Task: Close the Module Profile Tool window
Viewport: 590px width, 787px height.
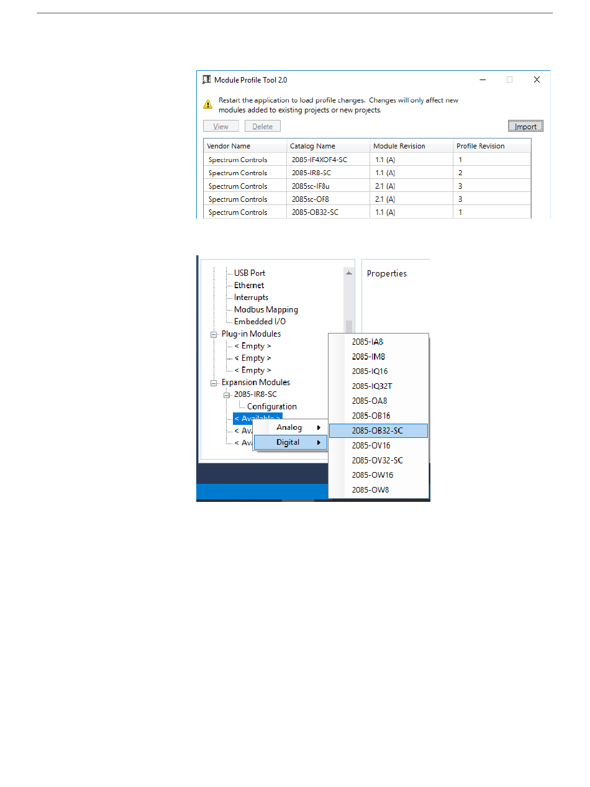Action: pos(537,80)
